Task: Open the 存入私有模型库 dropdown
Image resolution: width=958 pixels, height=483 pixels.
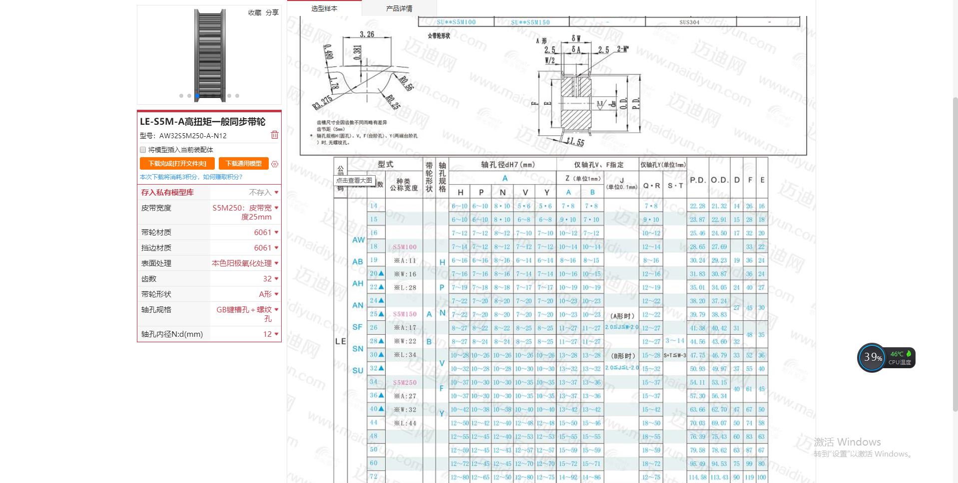Action: pyautogui.click(x=245, y=193)
